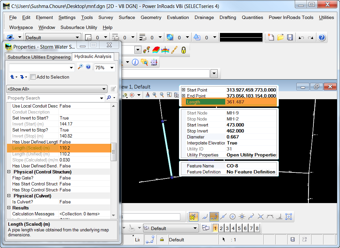This screenshot has height=248, width=340.
Task: Click the New file icon in the toolbar
Action: click(x=271, y=37)
